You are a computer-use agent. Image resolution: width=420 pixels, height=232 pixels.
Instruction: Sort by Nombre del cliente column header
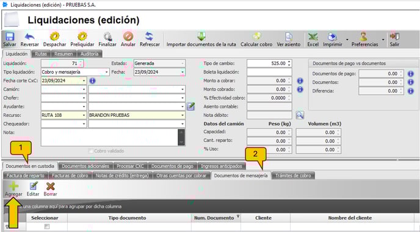(x=350, y=218)
